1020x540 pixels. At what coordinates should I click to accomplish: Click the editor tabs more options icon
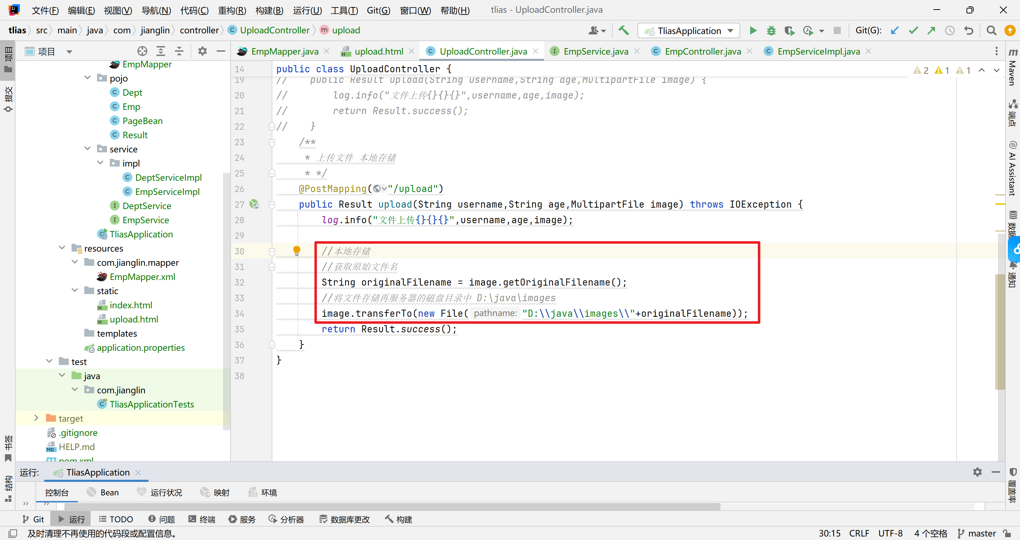click(x=996, y=51)
